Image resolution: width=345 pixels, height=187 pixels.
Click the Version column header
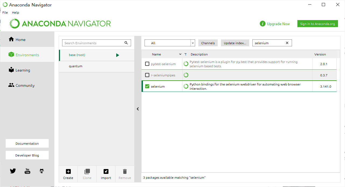point(320,54)
